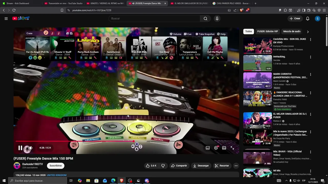Go back to the previous page
328x184 pixels.
(x=4, y=10)
